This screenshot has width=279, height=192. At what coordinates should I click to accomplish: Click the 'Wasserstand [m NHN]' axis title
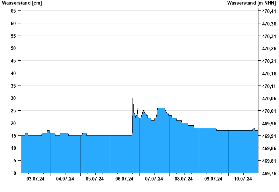tap(251, 3)
